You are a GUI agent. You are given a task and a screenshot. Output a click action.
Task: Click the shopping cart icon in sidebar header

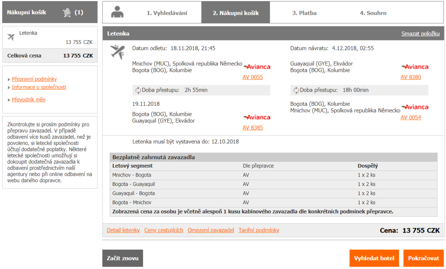tap(67, 13)
